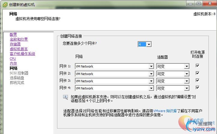Toggle the power-on connect checkbox for 网卡 4
Viewport: 217px width, 134px height.
click(197, 87)
